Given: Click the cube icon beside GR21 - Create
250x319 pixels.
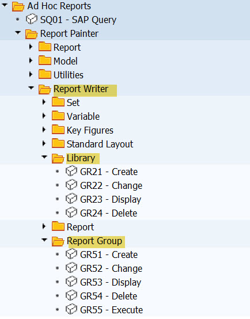Looking at the screenshot, I should coord(71,171).
